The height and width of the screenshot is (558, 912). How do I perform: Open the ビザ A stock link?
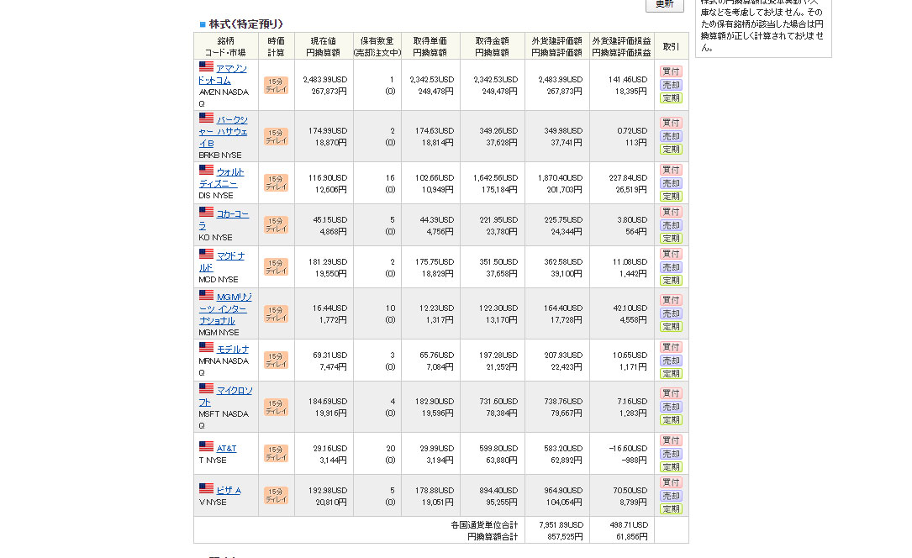pos(229,491)
